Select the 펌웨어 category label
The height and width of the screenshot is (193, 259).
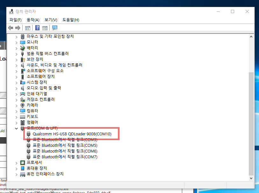32,123
